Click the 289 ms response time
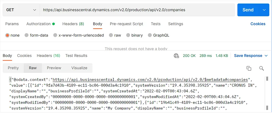This screenshot has width=272, height=113. [x=206, y=56]
